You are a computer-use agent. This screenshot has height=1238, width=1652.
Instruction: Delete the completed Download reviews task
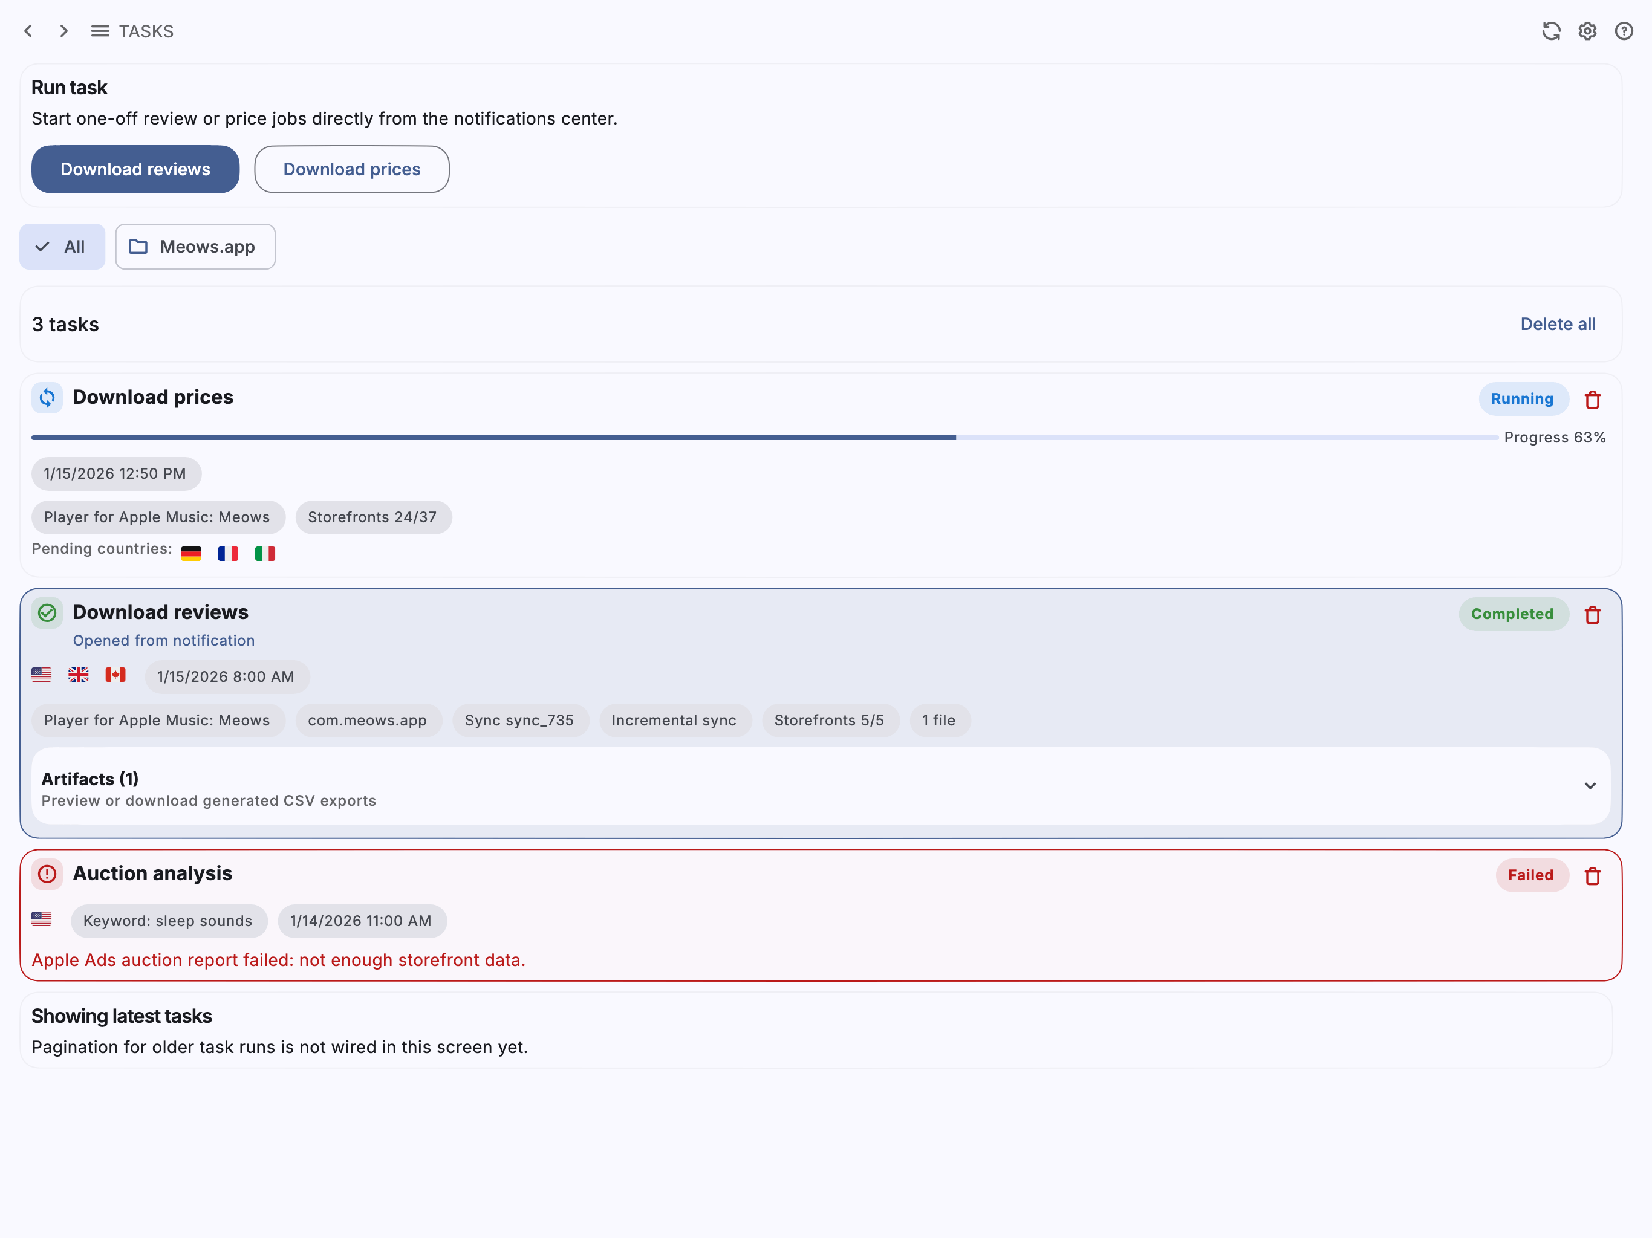pyautogui.click(x=1592, y=615)
